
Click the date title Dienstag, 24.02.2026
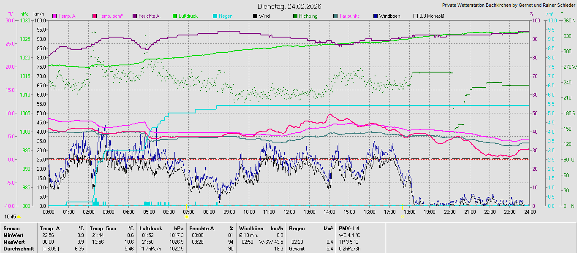[289, 6]
